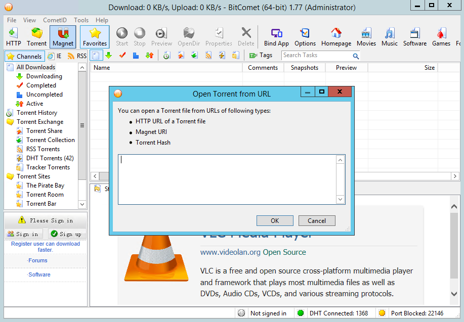The width and height of the screenshot is (464, 322).
Task: Switch to the Channels tab
Action: (x=25, y=56)
